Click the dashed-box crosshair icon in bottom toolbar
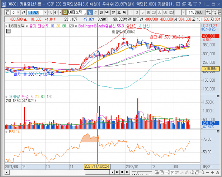Viewport: 222px width, 177px height. pyautogui.click(x=166, y=172)
